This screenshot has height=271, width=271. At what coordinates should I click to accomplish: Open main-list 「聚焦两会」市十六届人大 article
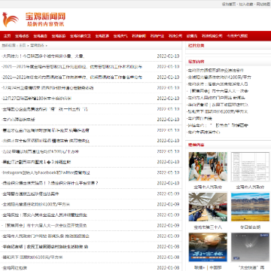click(44, 225)
